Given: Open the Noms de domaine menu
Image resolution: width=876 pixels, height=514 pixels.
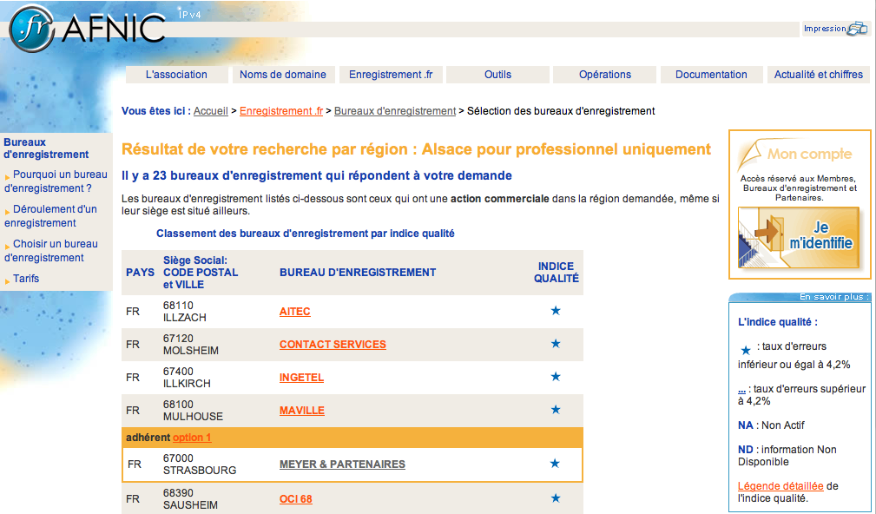Looking at the screenshot, I should pyautogui.click(x=283, y=75).
